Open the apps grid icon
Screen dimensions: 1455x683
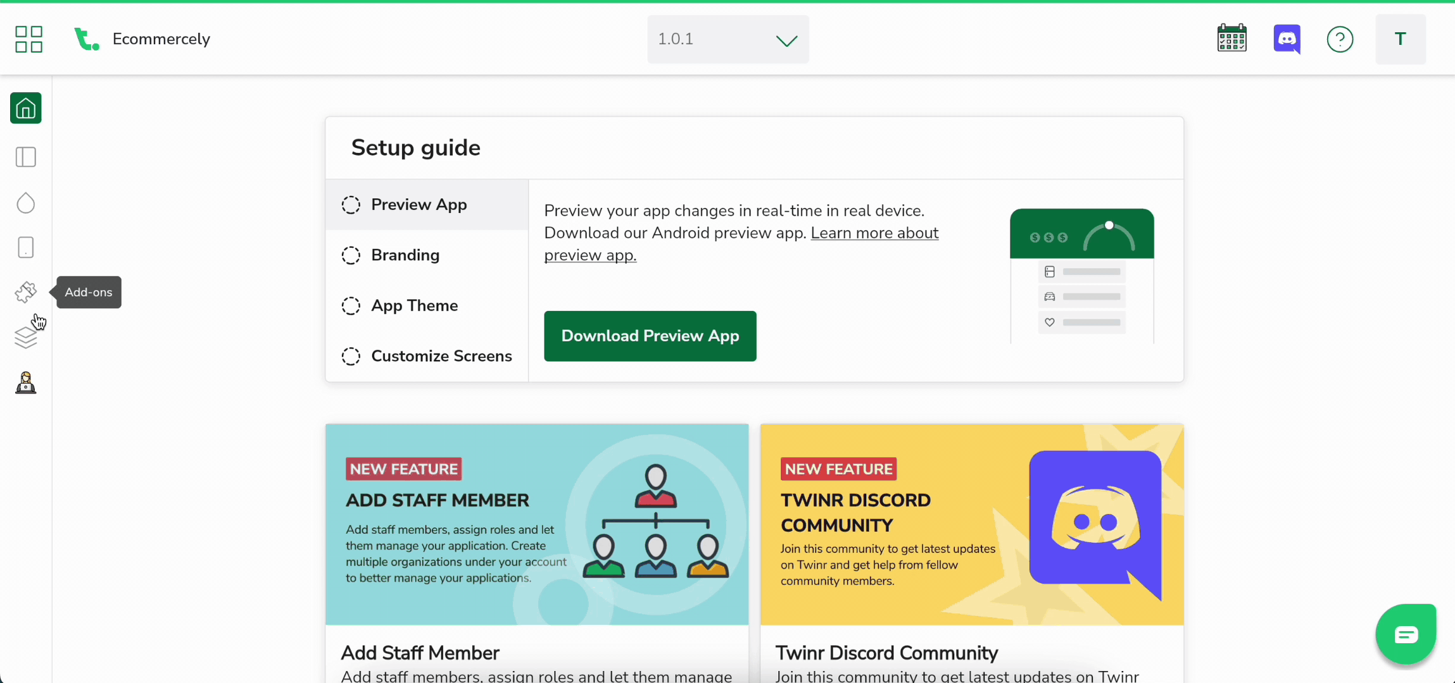click(x=28, y=39)
